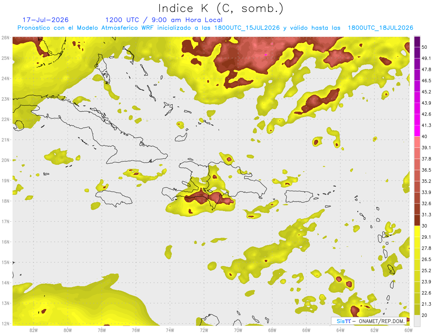434x335 pixels.
Task: Click the '68W' longitude label
Action: (x=272, y=330)
